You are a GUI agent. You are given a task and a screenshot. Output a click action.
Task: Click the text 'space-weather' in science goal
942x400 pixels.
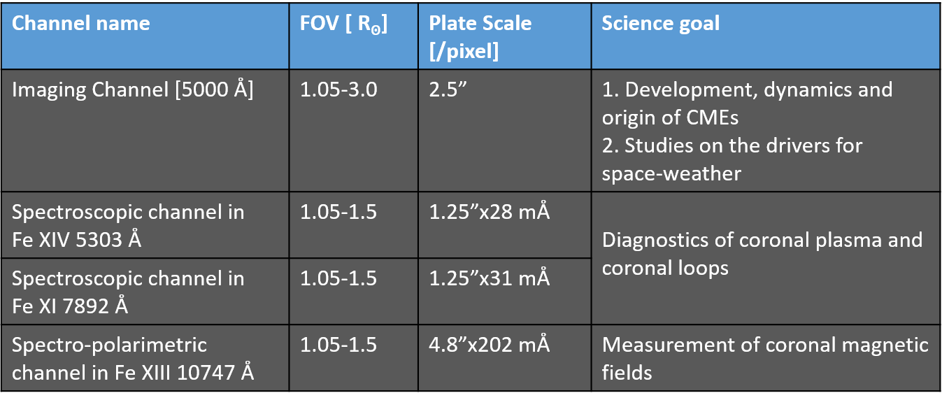671,173
